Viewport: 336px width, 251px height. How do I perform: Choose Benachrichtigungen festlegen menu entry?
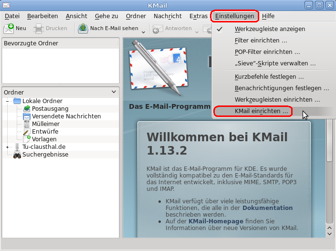[273, 88]
